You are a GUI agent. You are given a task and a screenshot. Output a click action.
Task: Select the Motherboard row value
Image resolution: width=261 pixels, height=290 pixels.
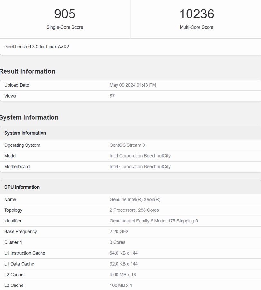coord(140,167)
